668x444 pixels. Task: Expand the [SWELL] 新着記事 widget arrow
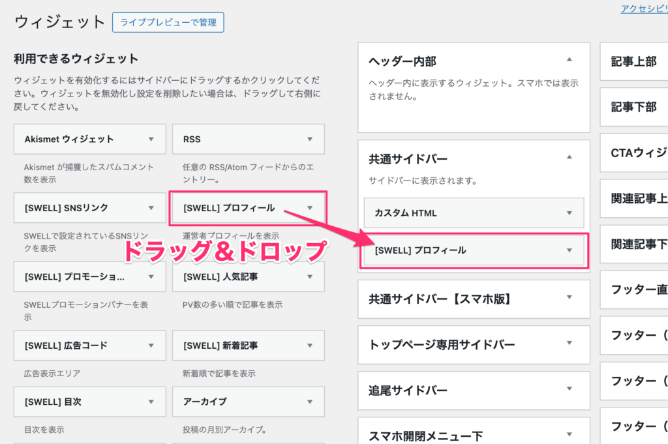point(310,346)
